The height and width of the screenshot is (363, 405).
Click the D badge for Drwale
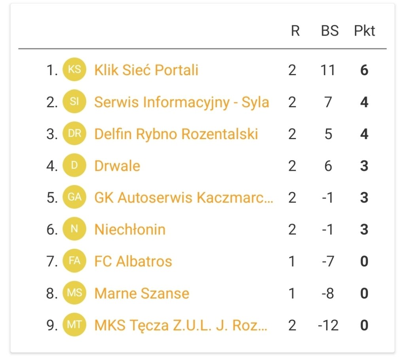click(74, 165)
